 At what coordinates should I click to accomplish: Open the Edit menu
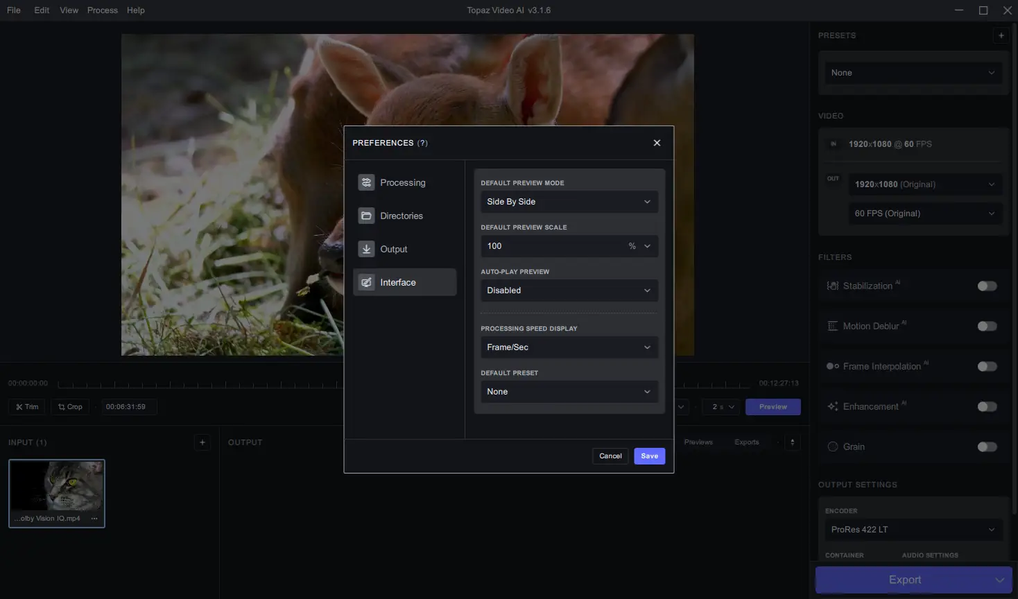coord(42,10)
